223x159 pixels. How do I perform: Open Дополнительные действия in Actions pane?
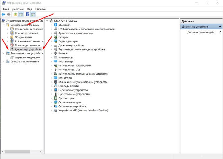(202, 32)
